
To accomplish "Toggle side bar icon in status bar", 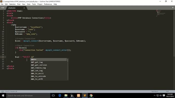I will [2, 91].
